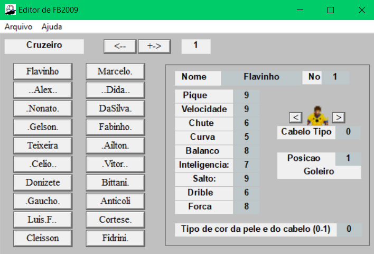
Task: Show previous hair type with < arrow
Action: (296, 117)
